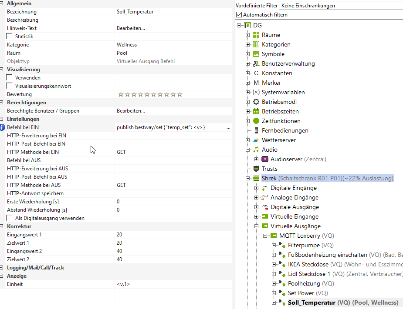The width and height of the screenshot is (403, 309).
Task: Click the Betriebsmodi gear icon
Action: pos(256,102)
